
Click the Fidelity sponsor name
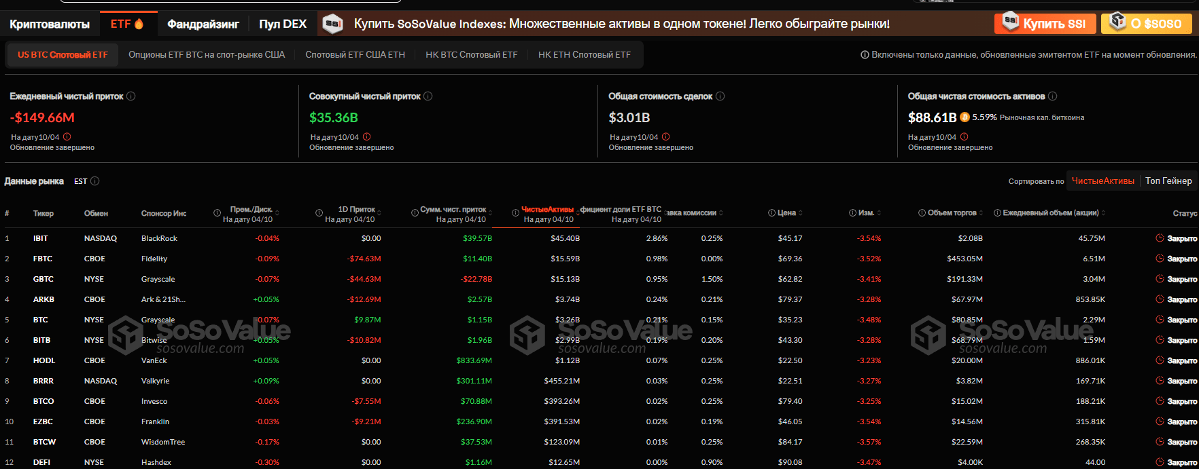[x=154, y=259]
